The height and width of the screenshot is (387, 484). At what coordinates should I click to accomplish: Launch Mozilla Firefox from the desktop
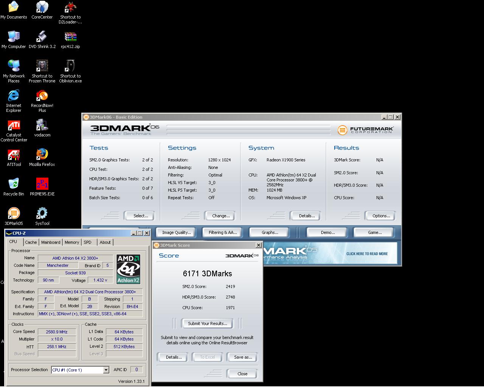(42, 155)
